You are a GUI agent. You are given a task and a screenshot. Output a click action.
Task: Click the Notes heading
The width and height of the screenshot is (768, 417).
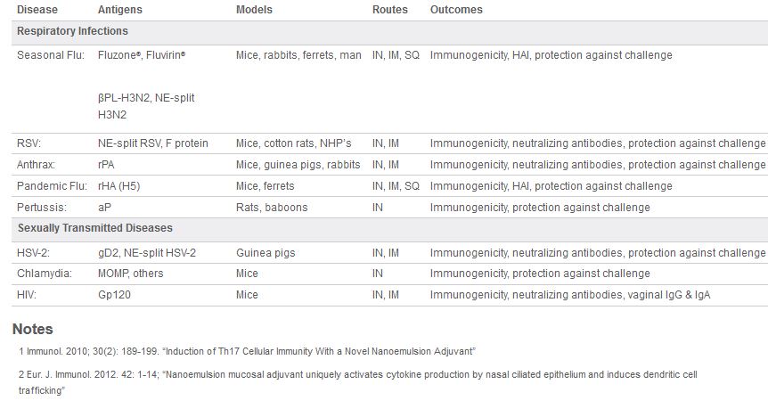[32, 329]
